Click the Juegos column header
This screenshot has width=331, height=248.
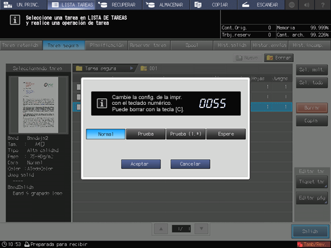(280, 79)
